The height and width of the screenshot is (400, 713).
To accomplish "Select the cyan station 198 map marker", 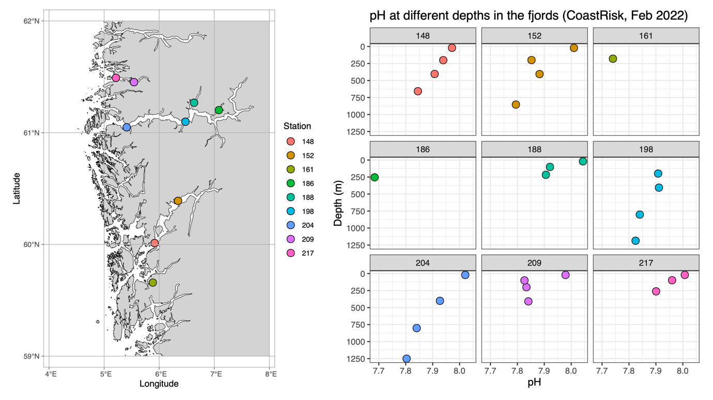I will click(x=185, y=122).
